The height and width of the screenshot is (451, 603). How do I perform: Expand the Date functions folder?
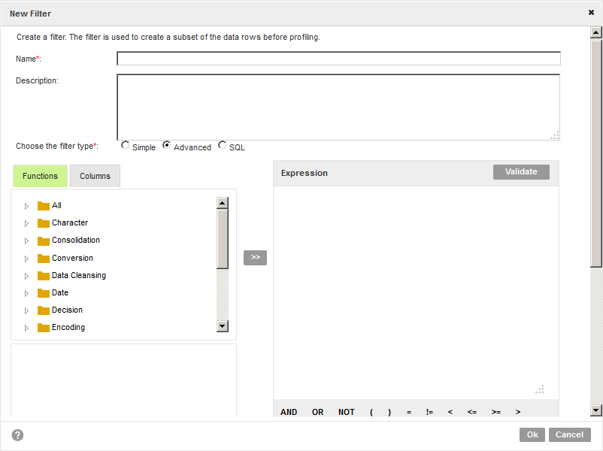[x=26, y=293]
